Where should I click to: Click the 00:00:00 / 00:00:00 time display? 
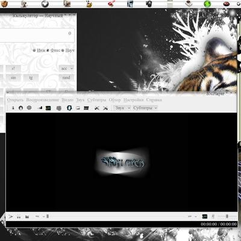pyautogui.click(x=219, y=224)
